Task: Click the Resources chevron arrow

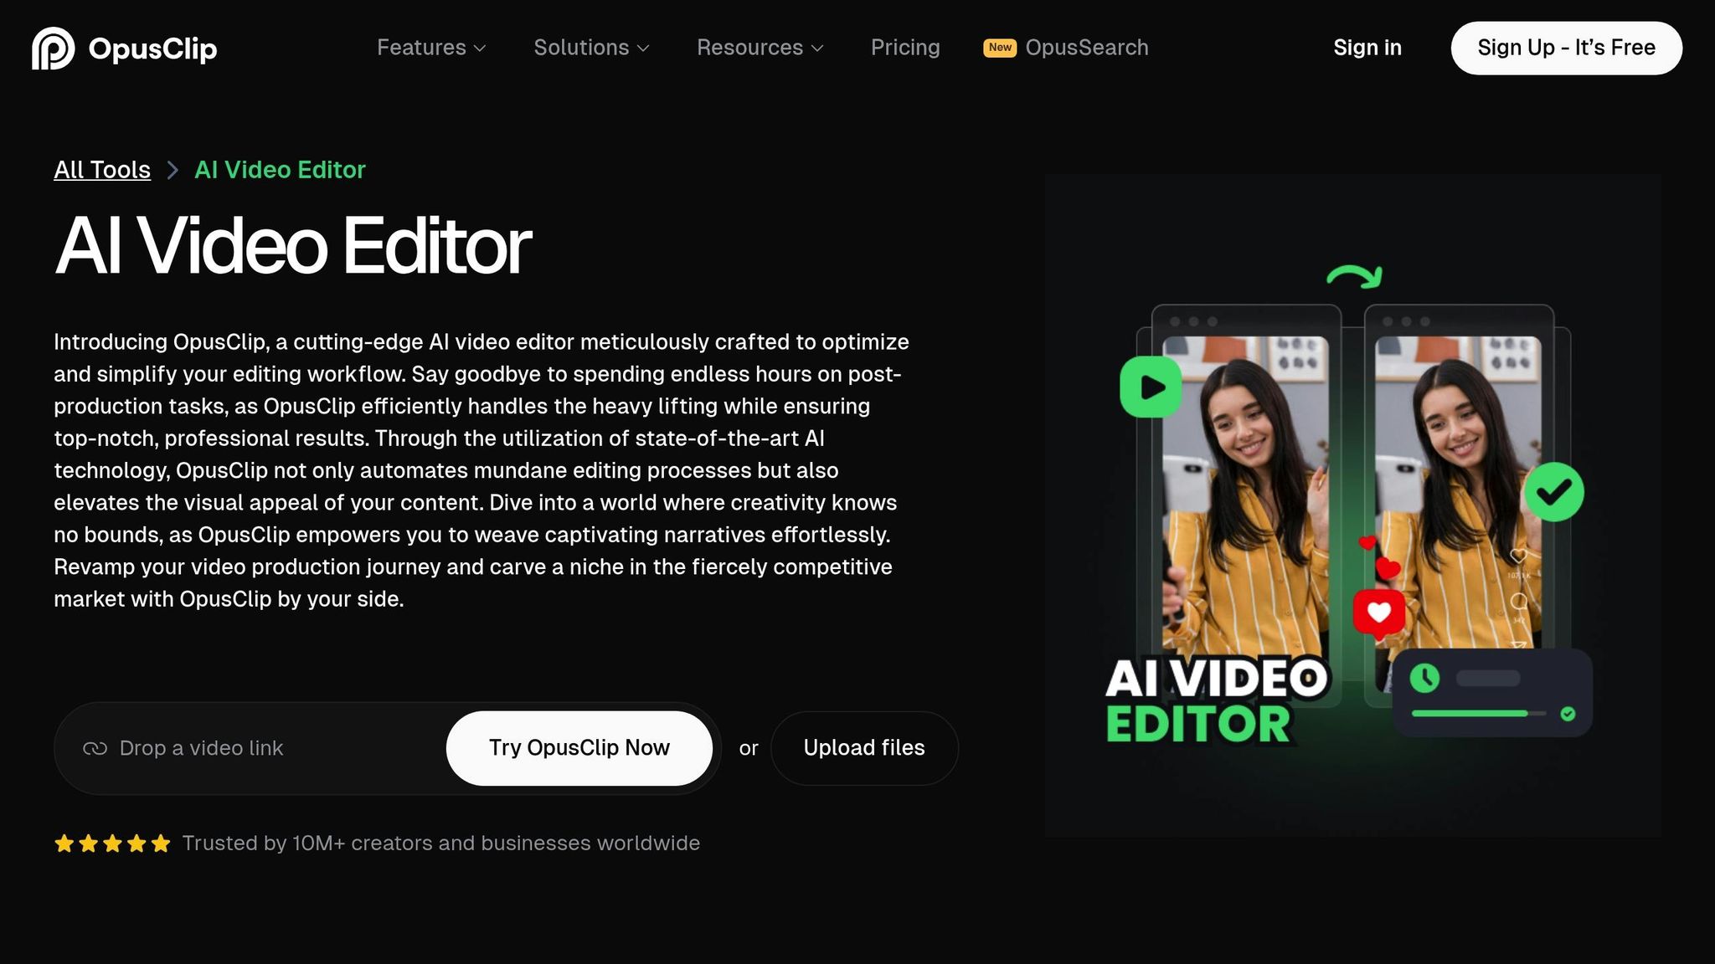Action: click(x=817, y=49)
